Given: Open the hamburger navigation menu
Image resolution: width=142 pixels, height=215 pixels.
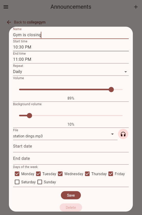Looking at the screenshot, I should pyautogui.click(x=6, y=7).
